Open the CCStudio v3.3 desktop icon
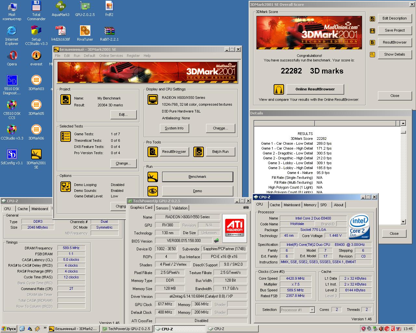416x333 pixels. click(x=12, y=132)
